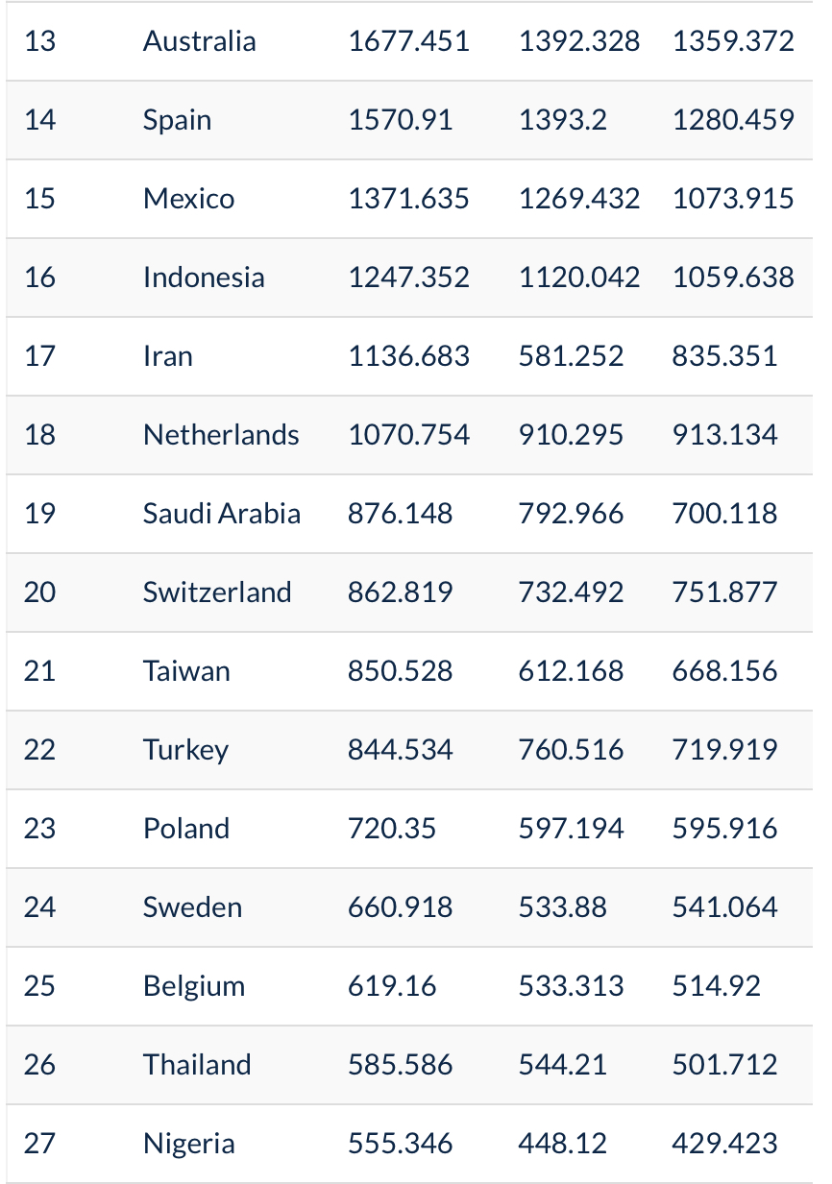This screenshot has height=1184, width=832.
Task: Click the Thailand row label
Action: pos(197,1065)
